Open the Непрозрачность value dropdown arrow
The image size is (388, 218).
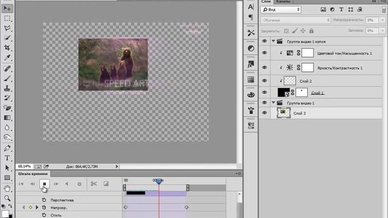click(x=383, y=20)
